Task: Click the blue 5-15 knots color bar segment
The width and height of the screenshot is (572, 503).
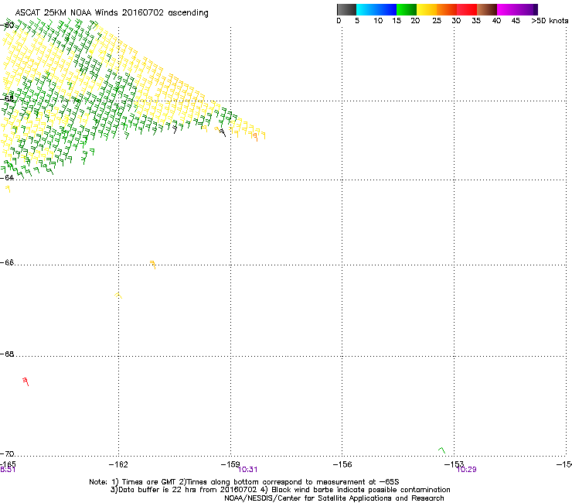Action: click(x=376, y=9)
